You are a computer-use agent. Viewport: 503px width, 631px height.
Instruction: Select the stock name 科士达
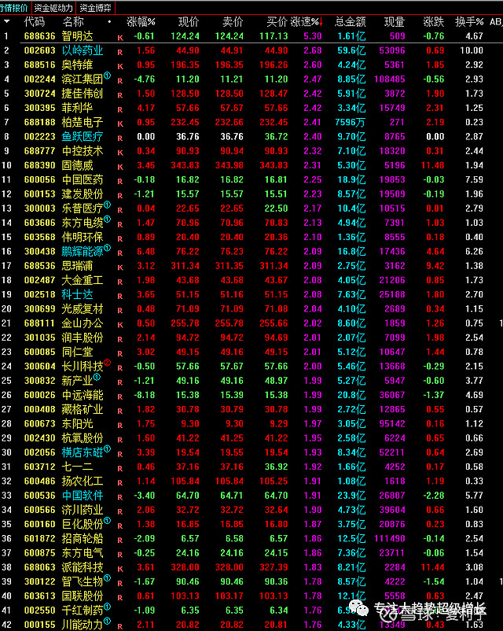pyautogui.click(x=77, y=294)
